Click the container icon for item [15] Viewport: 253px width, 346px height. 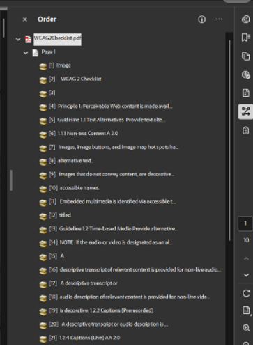pos(43,258)
